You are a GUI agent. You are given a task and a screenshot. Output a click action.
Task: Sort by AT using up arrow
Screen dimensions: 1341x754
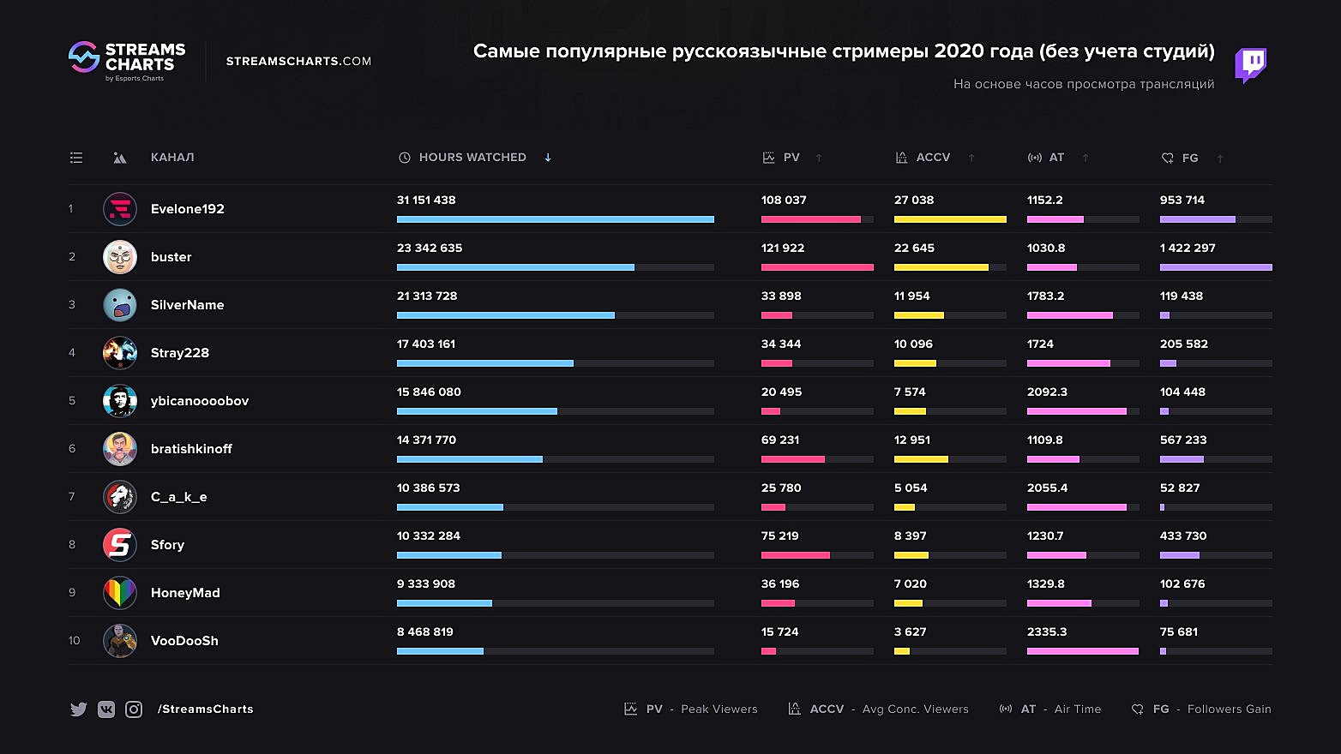click(x=1085, y=158)
